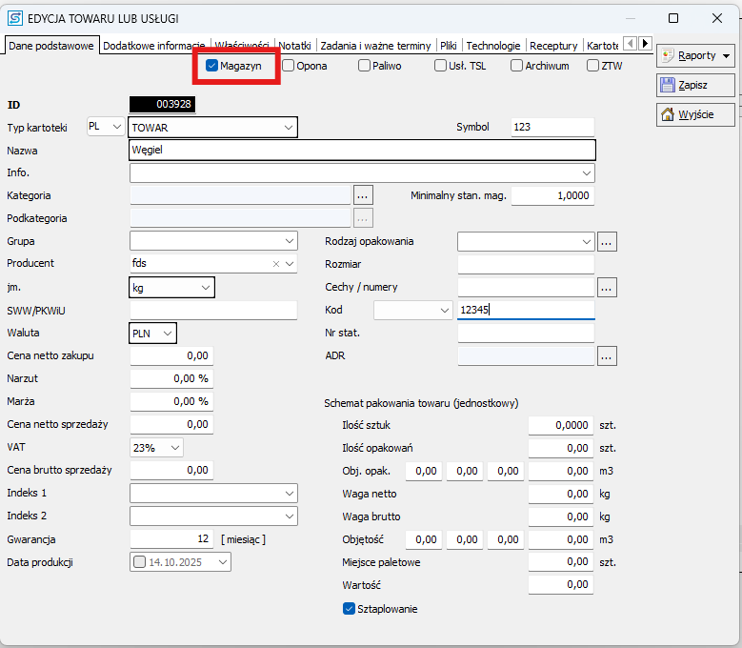Open the ADR ellipsis browse button

(x=607, y=356)
